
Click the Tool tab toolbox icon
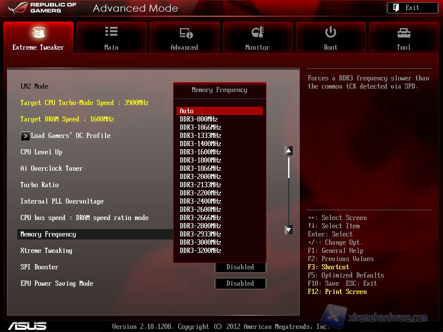click(403, 32)
